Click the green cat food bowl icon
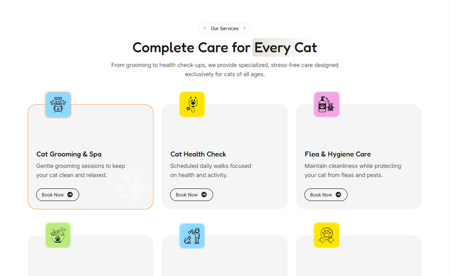The image size is (451, 276). (58, 235)
